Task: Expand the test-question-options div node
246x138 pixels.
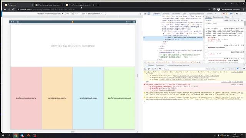Action: click(158, 51)
